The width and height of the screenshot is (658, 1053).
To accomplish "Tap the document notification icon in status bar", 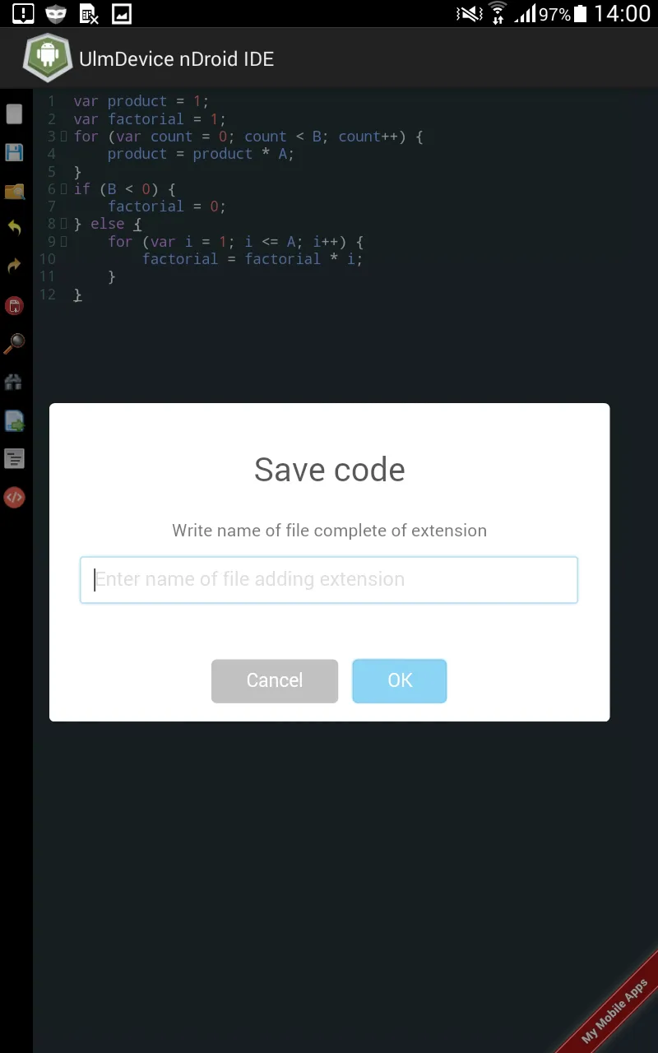I will (x=89, y=13).
